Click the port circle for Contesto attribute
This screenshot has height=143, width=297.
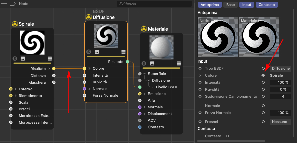[227, 136]
